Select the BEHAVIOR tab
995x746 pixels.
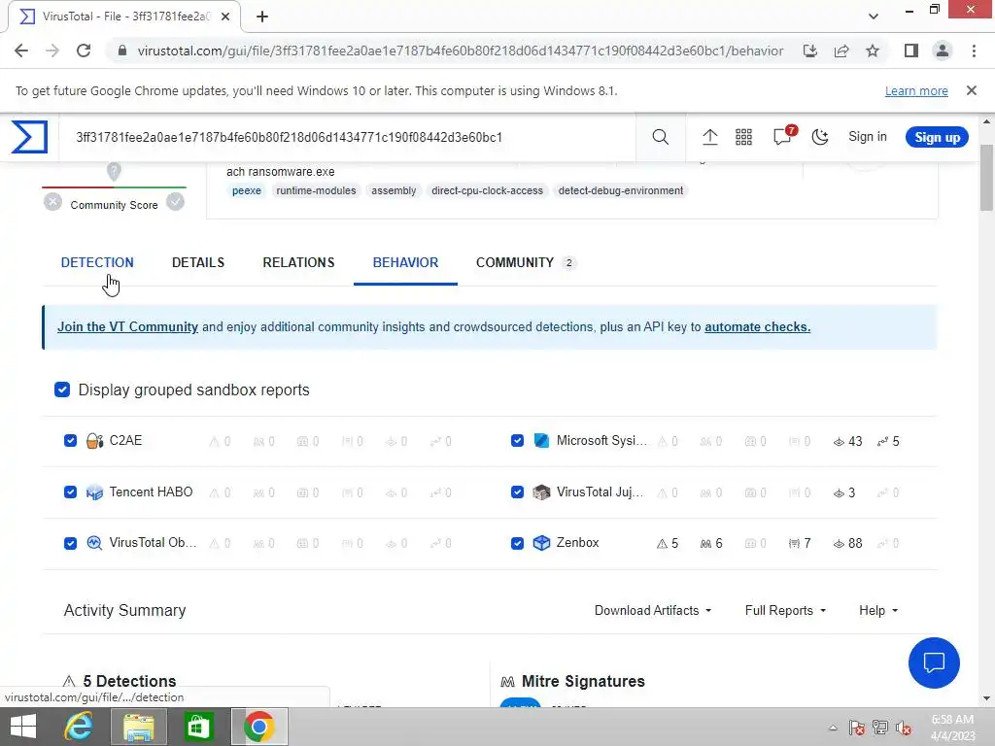[405, 262]
